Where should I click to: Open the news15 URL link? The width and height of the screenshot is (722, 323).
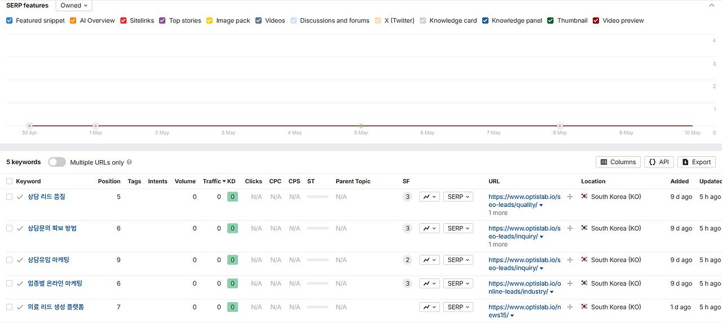pyautogui.click(x=525, y=311)
